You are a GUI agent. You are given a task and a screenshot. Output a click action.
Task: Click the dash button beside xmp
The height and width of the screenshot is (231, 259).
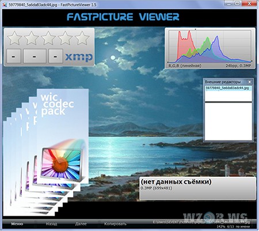tap(56, 56)
